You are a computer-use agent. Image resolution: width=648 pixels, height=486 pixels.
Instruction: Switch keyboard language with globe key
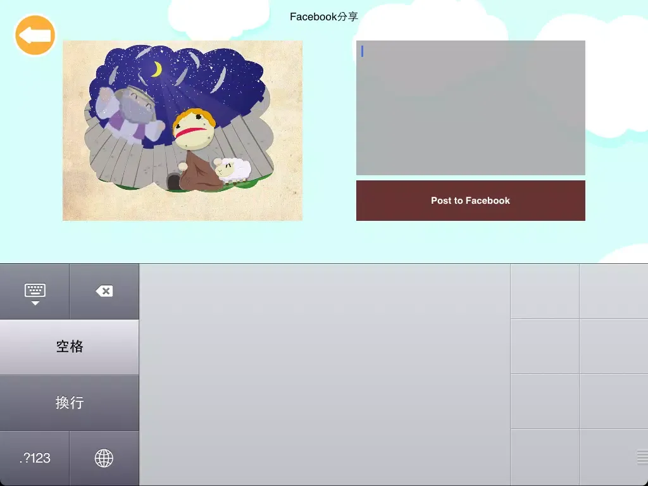click(104, 458)
